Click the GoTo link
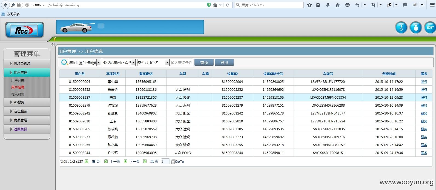The width and height of the screenshot is (436, 190). tap(180, 162)
